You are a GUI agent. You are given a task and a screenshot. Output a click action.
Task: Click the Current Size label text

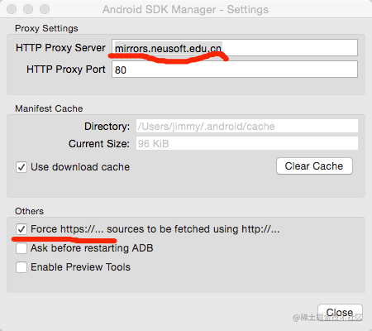pyautogui.click(x=99, y=144)
